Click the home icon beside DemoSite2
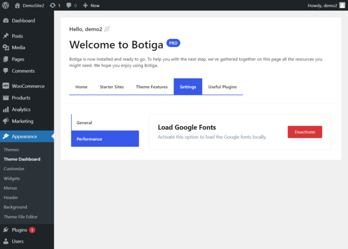This screenshot has width=348, height=249. 17,5
